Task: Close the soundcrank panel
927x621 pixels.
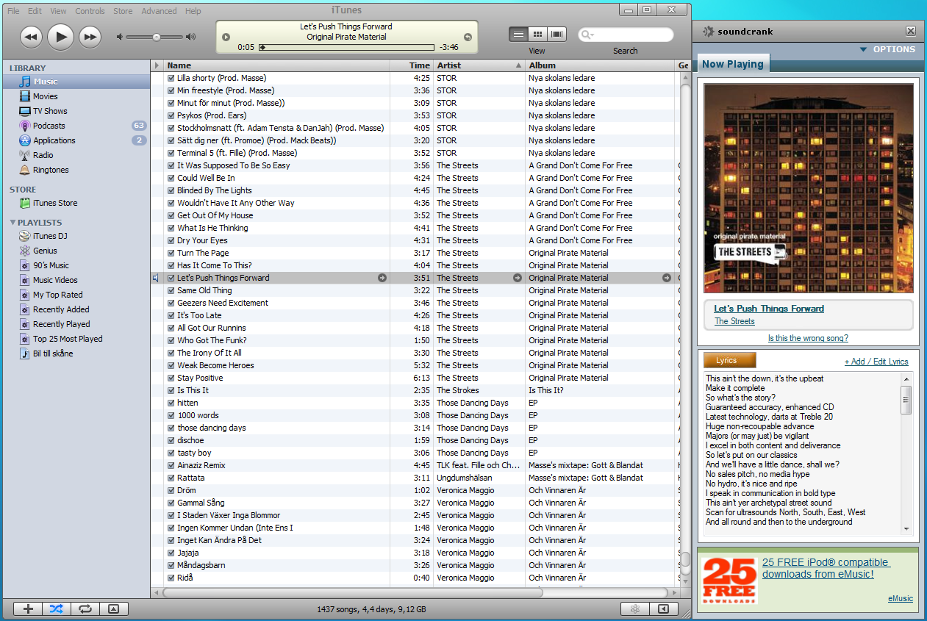Action: click(911, 31)
